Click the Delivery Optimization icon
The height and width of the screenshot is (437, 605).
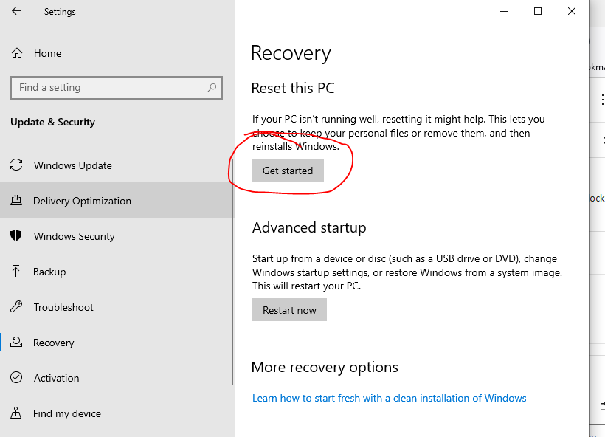(16, 201)
